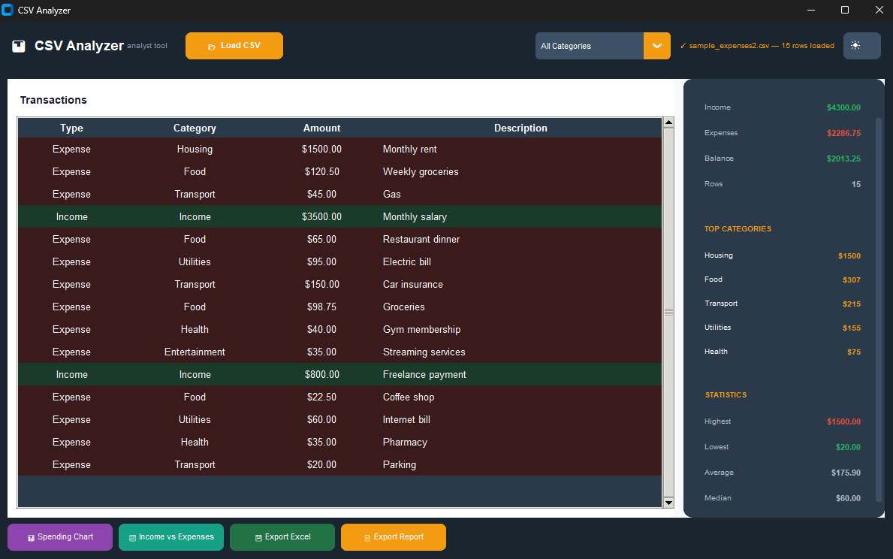
Task: Click the Description column header
Action: point(520,128)
